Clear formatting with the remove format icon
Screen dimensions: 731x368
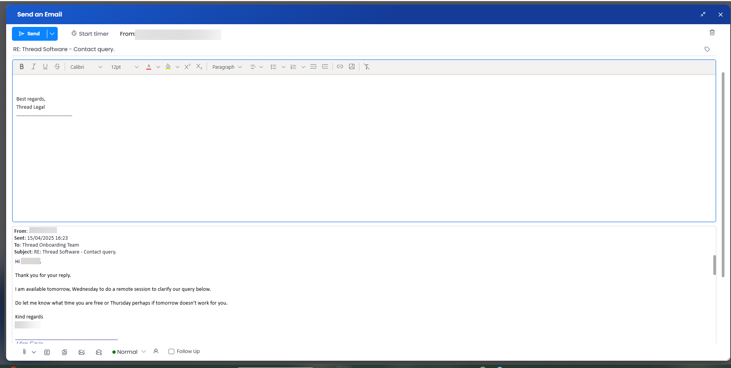[x=367, y=67]
